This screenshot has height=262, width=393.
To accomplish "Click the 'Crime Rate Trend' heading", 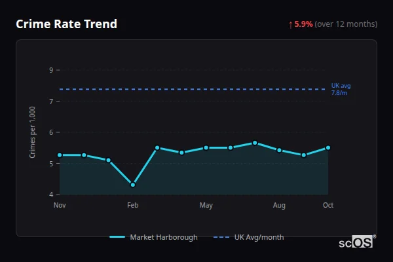I will (x=66, y=24).
